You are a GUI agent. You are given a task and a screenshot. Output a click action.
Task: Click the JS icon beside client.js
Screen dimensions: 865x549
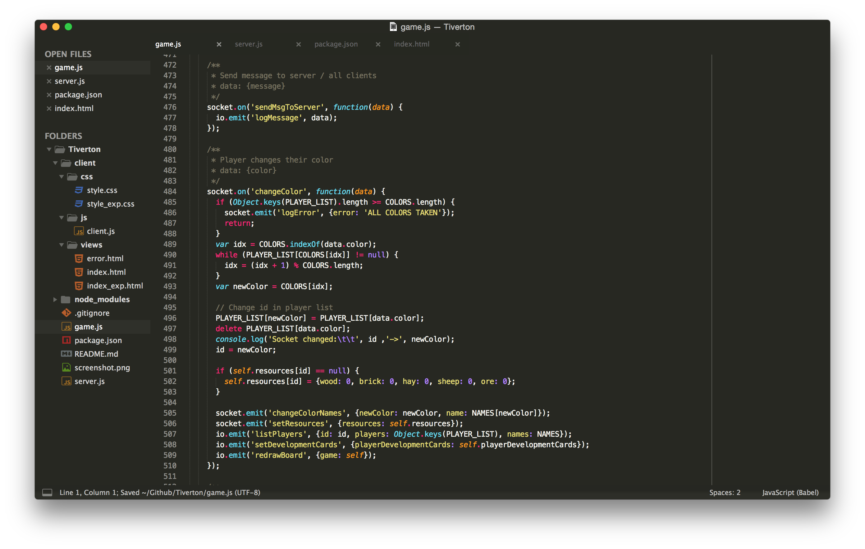coord(79,231)
